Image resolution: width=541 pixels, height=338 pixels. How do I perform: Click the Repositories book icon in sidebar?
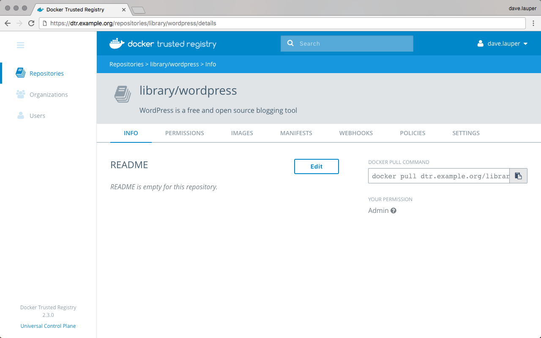pos(21,73)
